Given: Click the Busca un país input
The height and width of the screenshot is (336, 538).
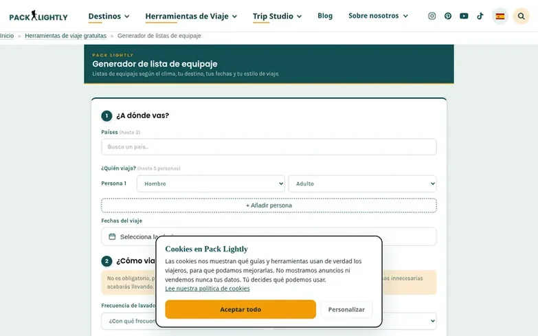Looking at the screenshot, I should (x=269, y=146).
